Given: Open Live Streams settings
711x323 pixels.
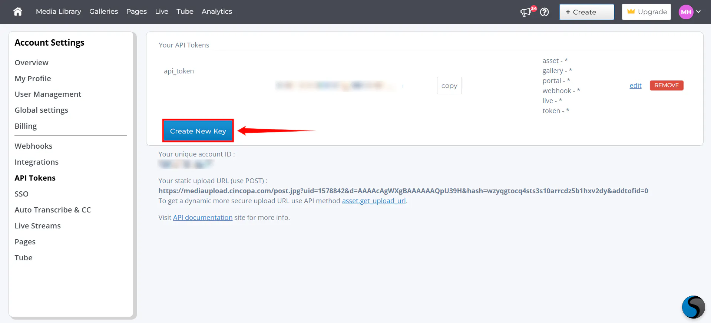Looking at the screenshot, I should [x=38, y=226].
